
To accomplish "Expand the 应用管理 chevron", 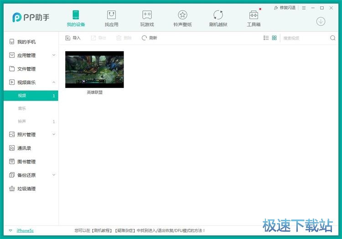I will pyautogui.click(x=54, y=55).
